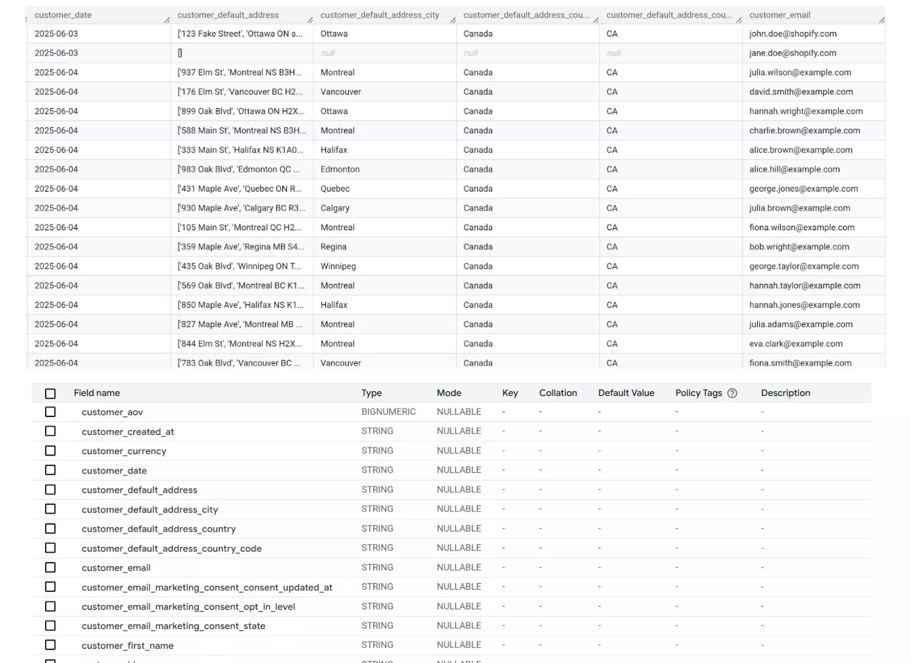Image resolution: width=911 pixels, height=663 pixels.
Task: Click the null city value in second row
Action: pos(328,53)
